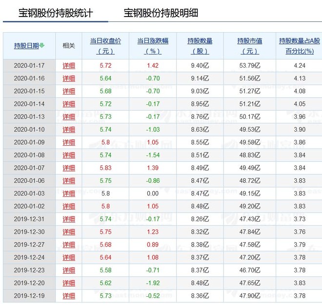Screen dimensions: 322x307
Task: Open 详细 link for 2019-12-19
Action: coord(69,296)
